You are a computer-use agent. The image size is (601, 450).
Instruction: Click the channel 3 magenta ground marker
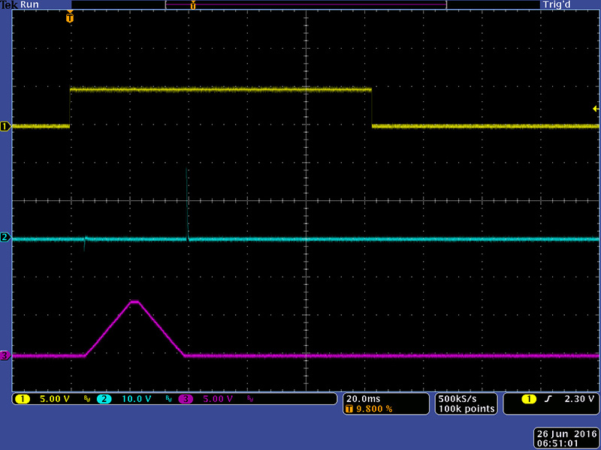click(x=5, y=355)
